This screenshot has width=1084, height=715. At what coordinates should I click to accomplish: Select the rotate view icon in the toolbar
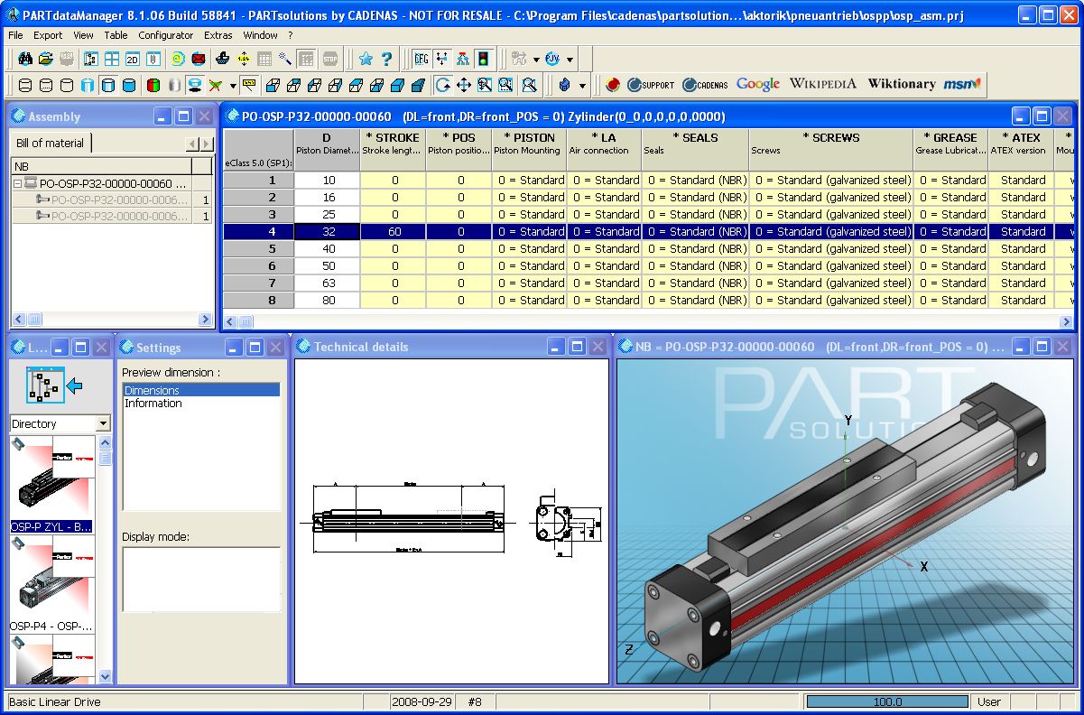(x=444, y=86)
